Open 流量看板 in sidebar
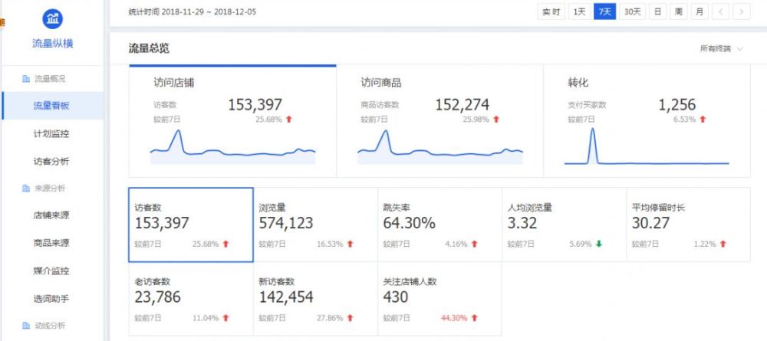 coord(52,106)
